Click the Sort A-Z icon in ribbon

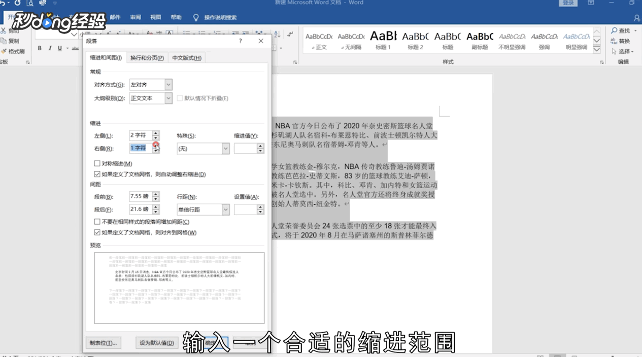(x=277, y=34)
